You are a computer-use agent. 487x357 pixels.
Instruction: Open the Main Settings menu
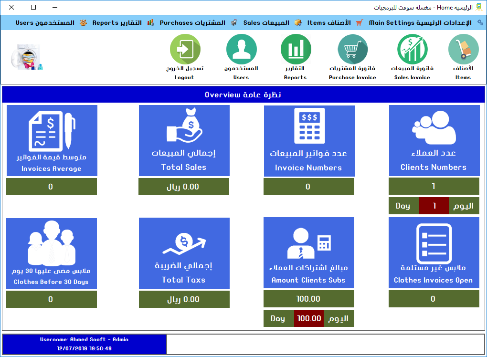(x=420, y=22)
